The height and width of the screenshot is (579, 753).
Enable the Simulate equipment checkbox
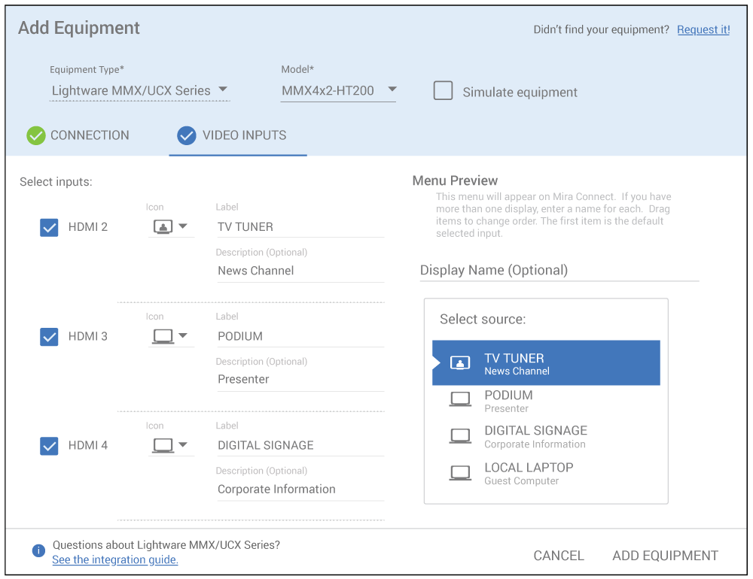(x=443, y=91)
